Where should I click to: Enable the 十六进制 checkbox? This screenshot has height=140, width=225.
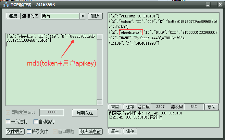tap(8, 122)
